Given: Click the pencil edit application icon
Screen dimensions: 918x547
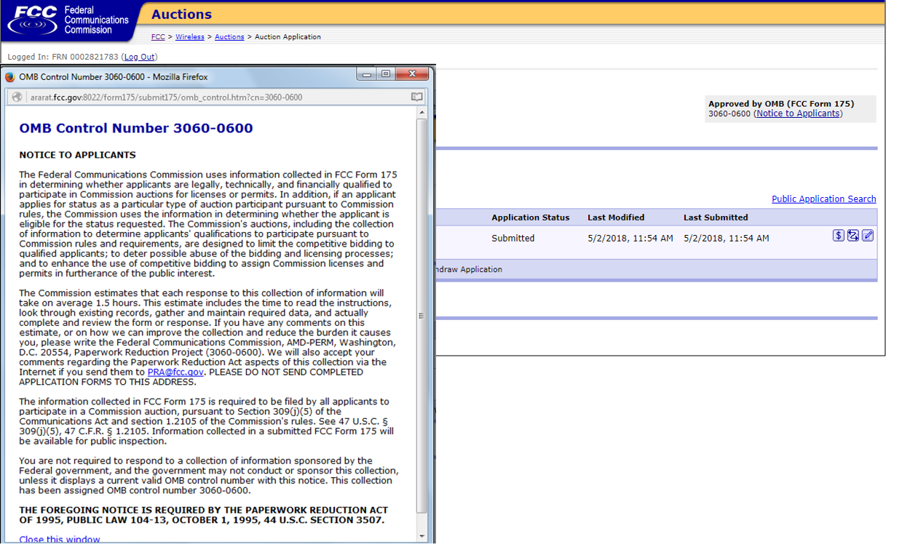Looking at the screenshot, I should (x=868, y=236).
